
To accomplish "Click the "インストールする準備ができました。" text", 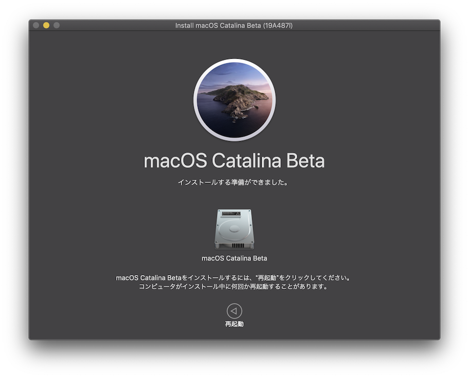I will pyautogui.click(x=233, y=182).
